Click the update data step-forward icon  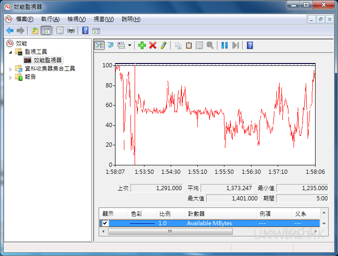coord(235,45)
